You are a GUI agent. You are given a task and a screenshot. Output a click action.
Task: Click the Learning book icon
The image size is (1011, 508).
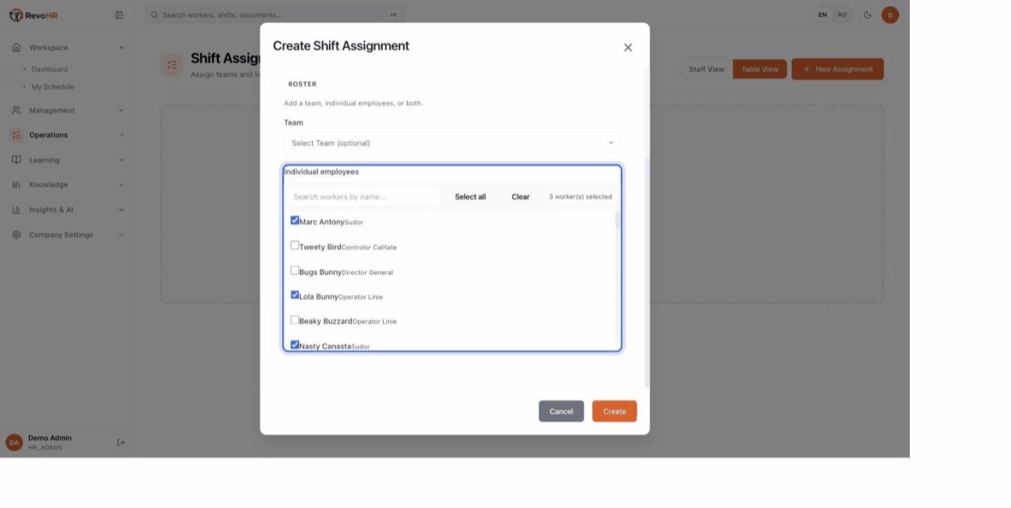tap(16, 160)
